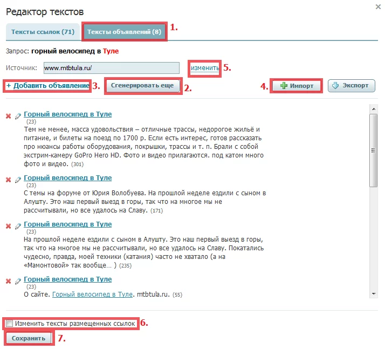Click the character count '(301)'
This screenshot has height=349, width=385.
click(x=78, y=165)
